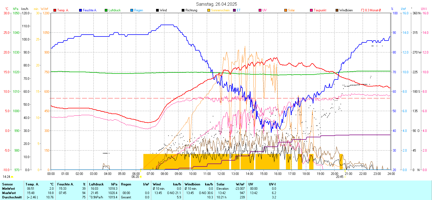This screenshot has width=432, height=200.
Task: Click the Regen legend label
Action: tap(139, 10)
